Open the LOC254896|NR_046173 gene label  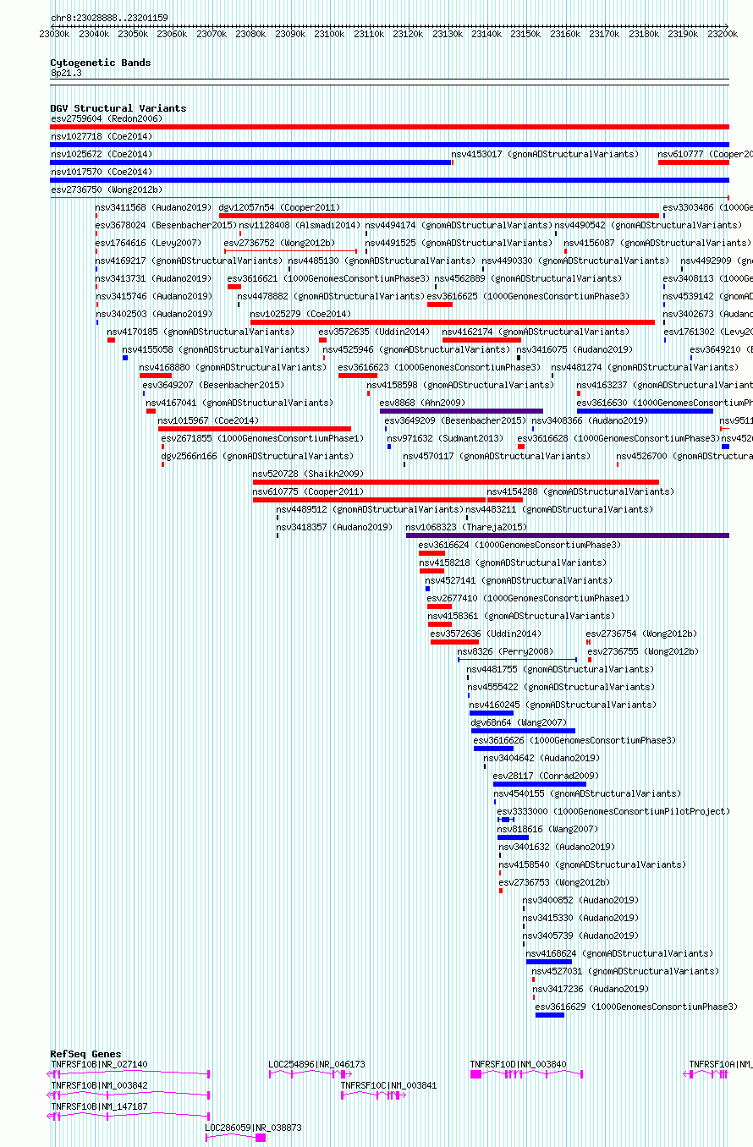click(317, 1064)
